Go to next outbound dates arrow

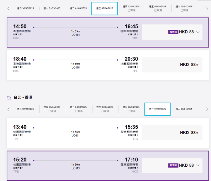click(207, 8)
